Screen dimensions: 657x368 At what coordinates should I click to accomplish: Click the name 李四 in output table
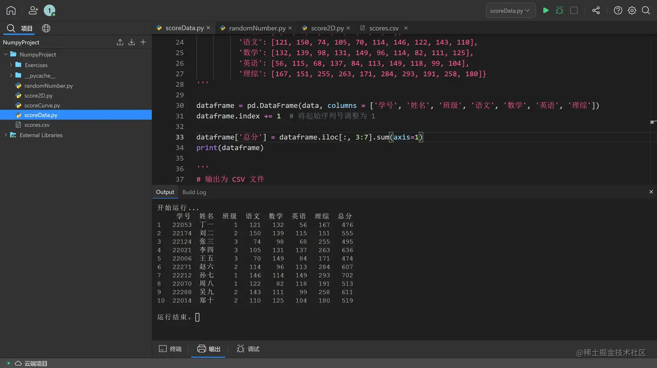[x=206, y=250]
